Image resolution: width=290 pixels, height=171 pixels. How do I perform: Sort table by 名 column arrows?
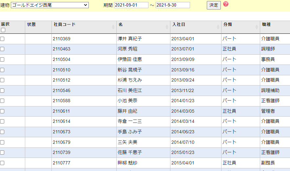click(167, 27)
